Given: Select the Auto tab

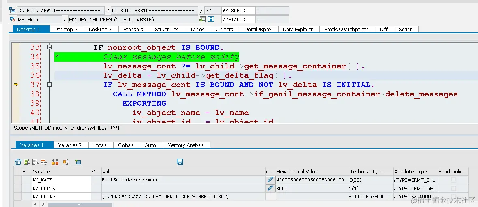Looking at the screenshot, I should 150,145.
